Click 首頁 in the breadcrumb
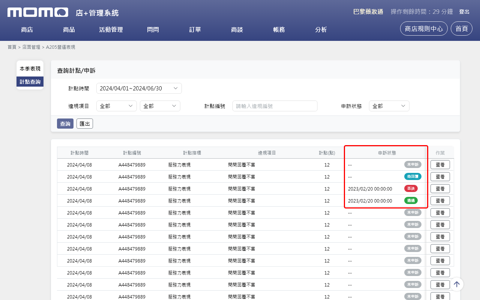The height and width of the screenshot is (300, 480). pyautogui.click(x=12, y=47)
